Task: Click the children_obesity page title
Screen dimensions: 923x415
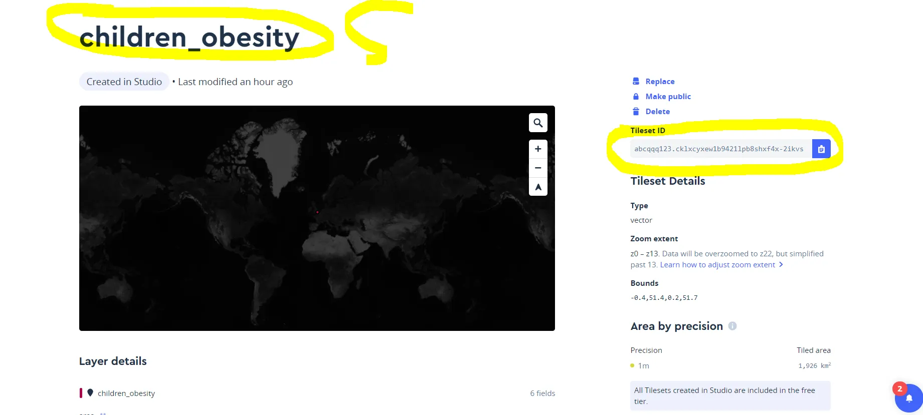Action: point(189,37)
